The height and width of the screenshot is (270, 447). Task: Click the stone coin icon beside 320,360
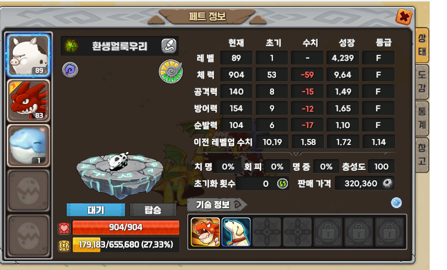tap(387, 183)
